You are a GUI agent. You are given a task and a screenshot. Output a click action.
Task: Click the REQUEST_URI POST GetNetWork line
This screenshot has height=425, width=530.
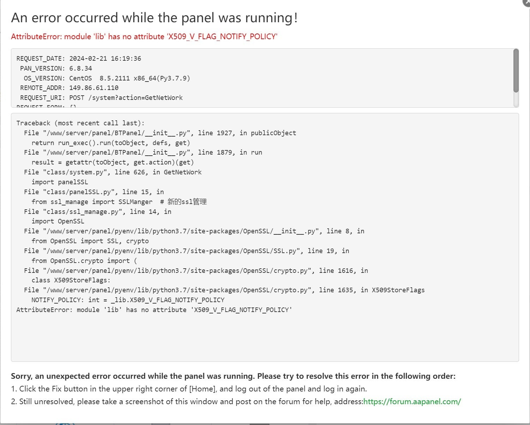tap(126, 98)
